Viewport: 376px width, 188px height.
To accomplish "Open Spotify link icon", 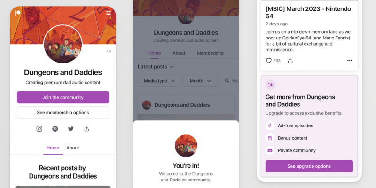I will (x=55, y=129).
